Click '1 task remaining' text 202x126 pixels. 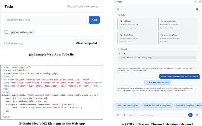pos(13,43)
